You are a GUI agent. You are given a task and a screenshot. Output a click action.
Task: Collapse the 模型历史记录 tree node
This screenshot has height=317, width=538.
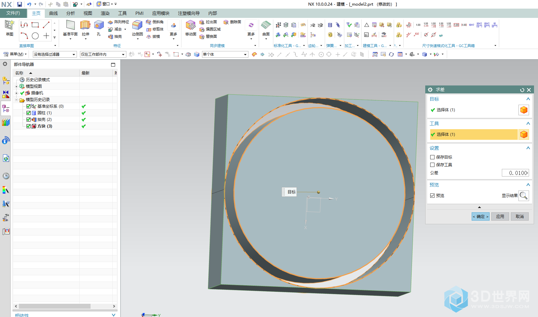[16, 100]
